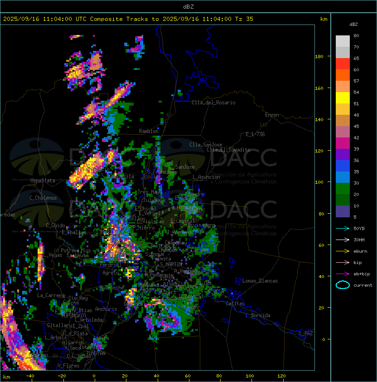This screenshot has height=382, width=377.
Task: Select the gold 48-51 dBZ swatch
Action: (x=343, y=109)
